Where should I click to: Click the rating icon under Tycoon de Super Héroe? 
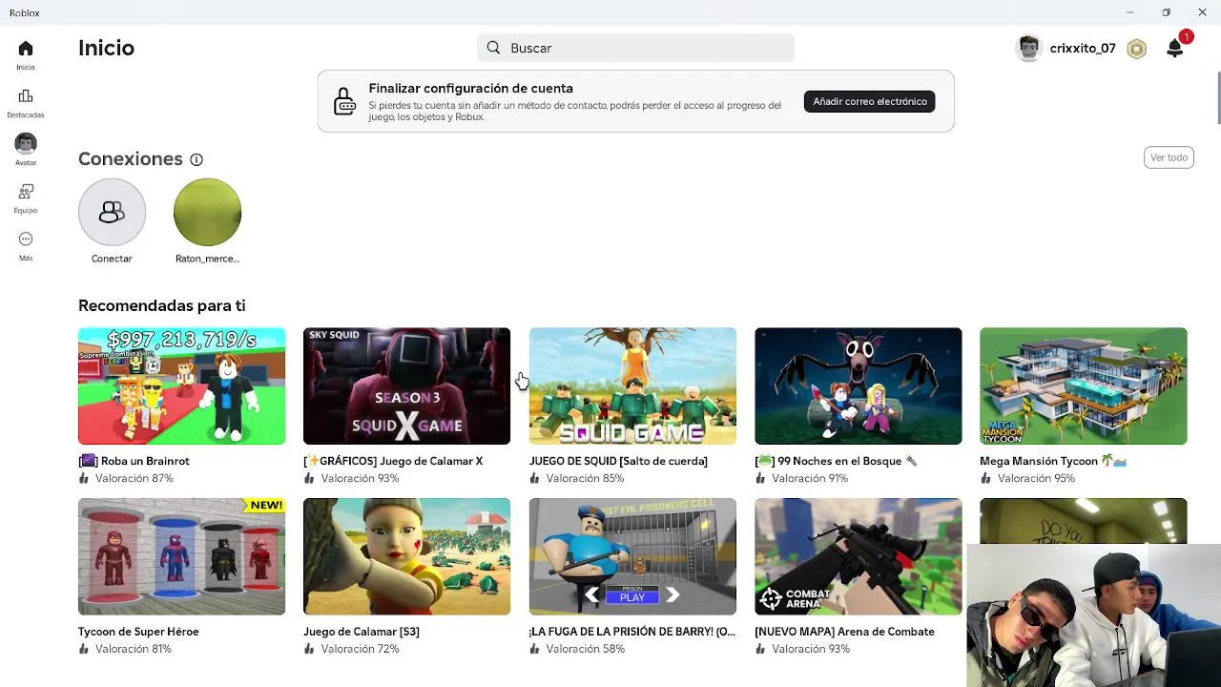(84, 649)
